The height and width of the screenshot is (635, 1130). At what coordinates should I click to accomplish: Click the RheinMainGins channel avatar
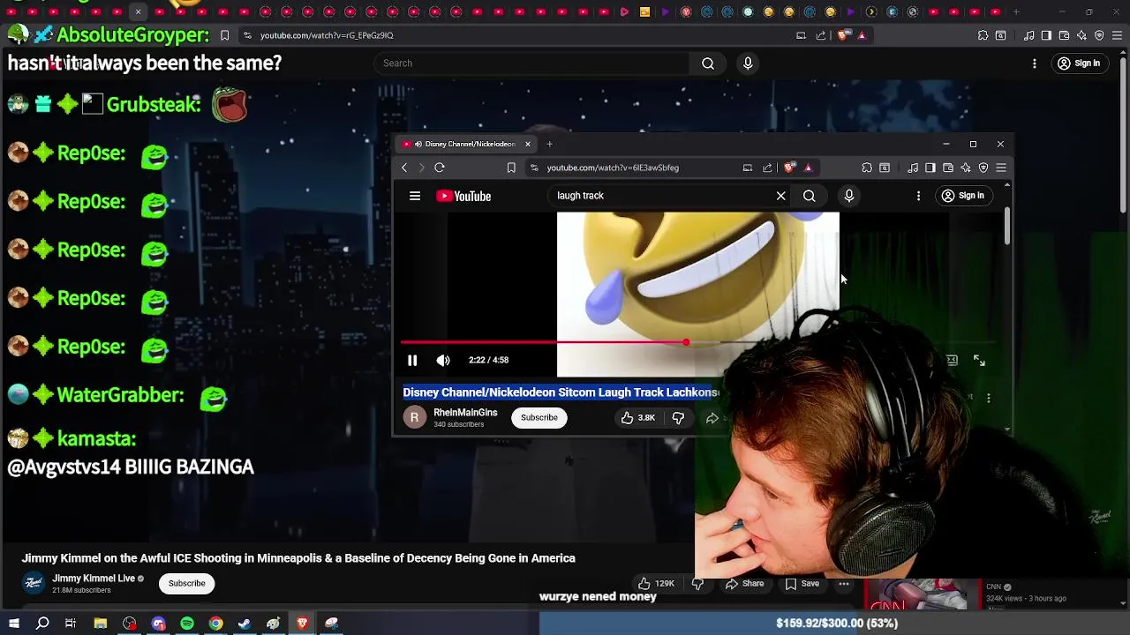[x=415, y=417]
